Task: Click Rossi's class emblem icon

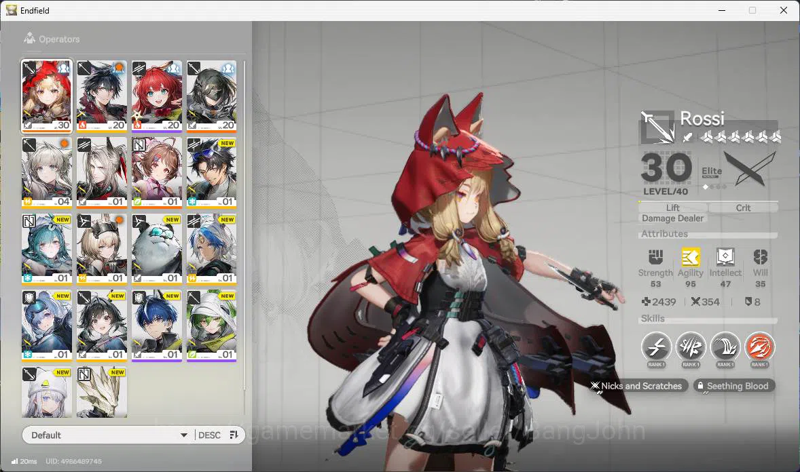Action: [x=657, y=126]
